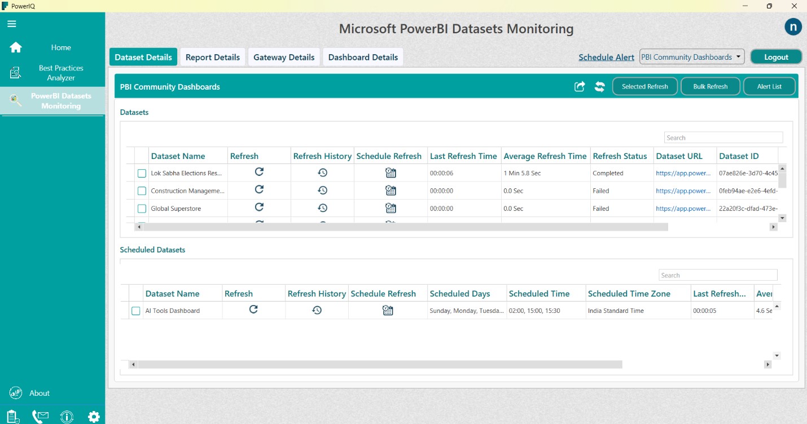This screenshot has width=807, height=424.
Task: Open the PBI Community Dashboards workspace dropdown
Action: pyautogui.click(x=692, y=57)
